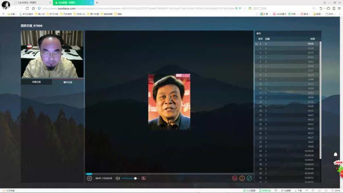Viewport: 343px width, 193px height.
Task: Select chapter row number 20
Action: click(x=287, y=129)
